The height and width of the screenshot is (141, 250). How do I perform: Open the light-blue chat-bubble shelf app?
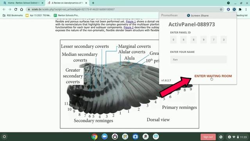click(x=156, y=137)
